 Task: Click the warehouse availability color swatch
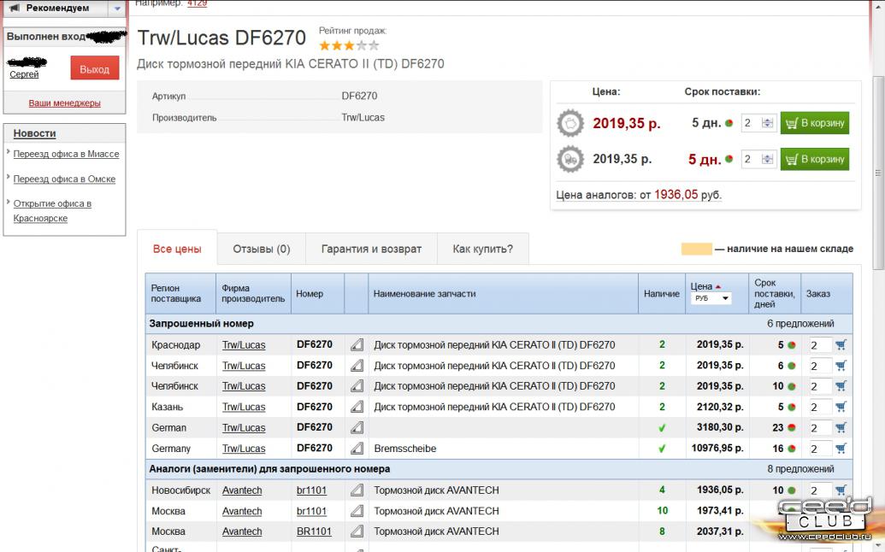697,249
